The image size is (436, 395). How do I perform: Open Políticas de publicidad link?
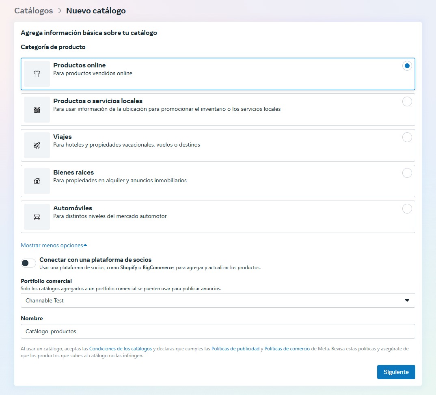(235, 349)
